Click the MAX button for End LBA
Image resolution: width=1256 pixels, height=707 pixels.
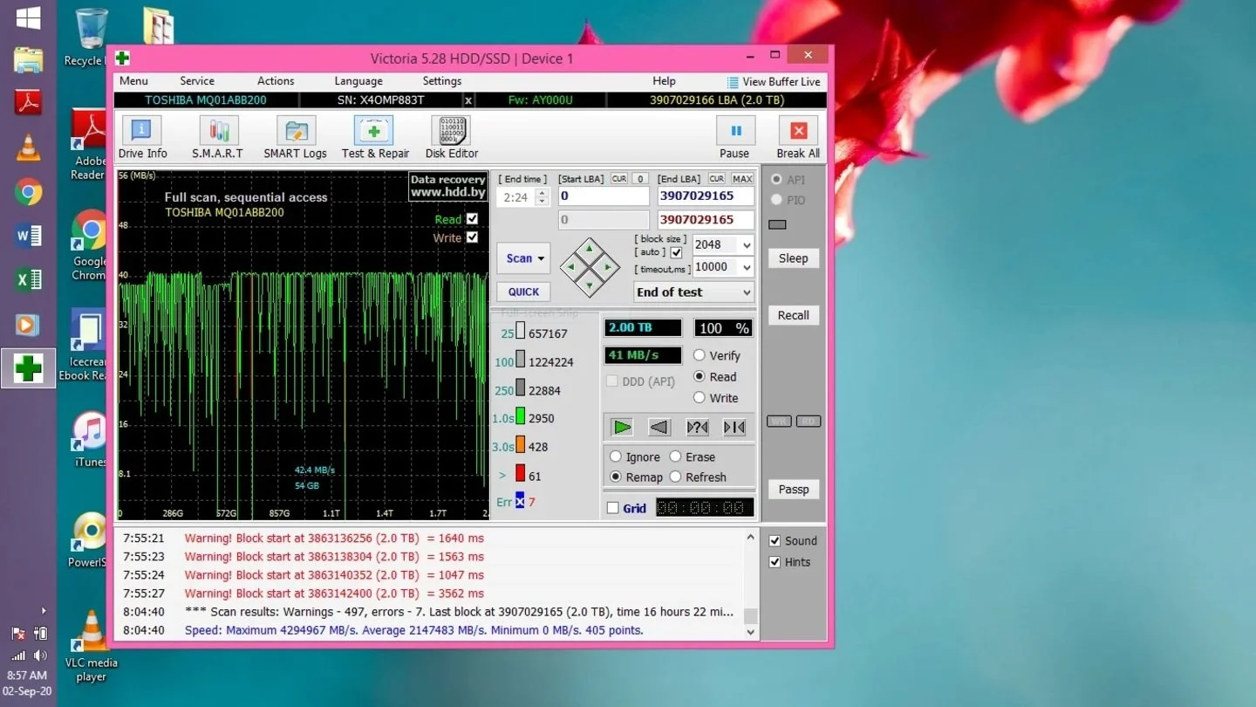(x=742, y=179)
